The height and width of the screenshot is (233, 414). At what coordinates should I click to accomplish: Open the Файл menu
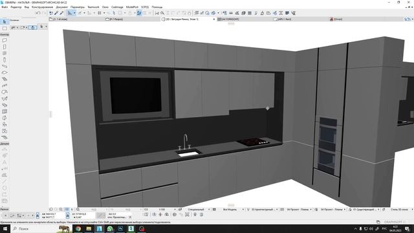point(5,7)
